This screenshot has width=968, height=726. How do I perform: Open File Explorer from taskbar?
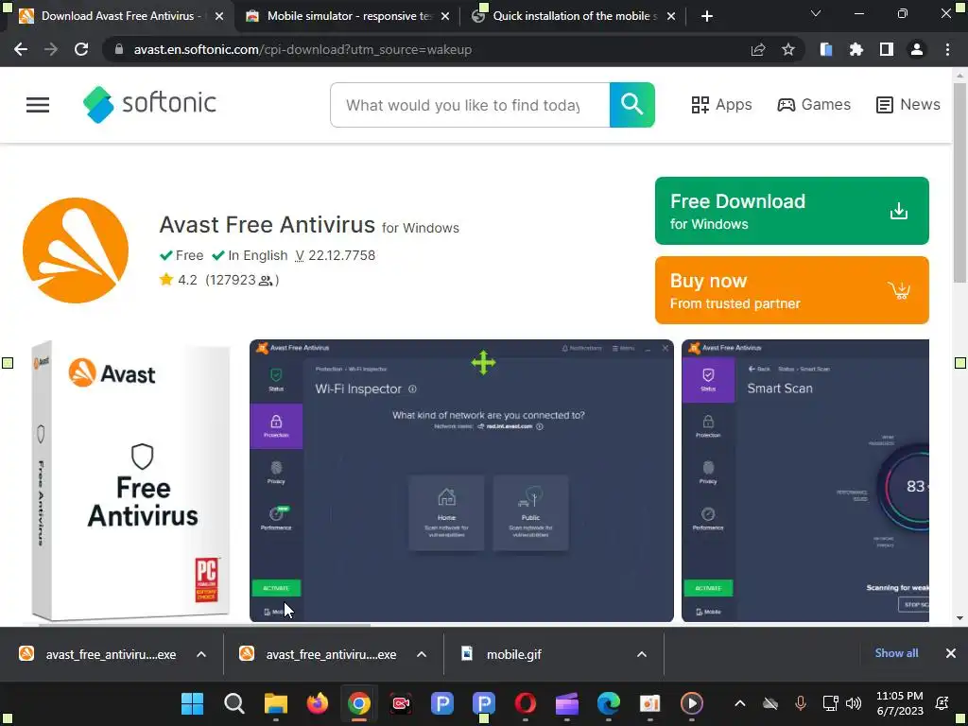[276, 703]
